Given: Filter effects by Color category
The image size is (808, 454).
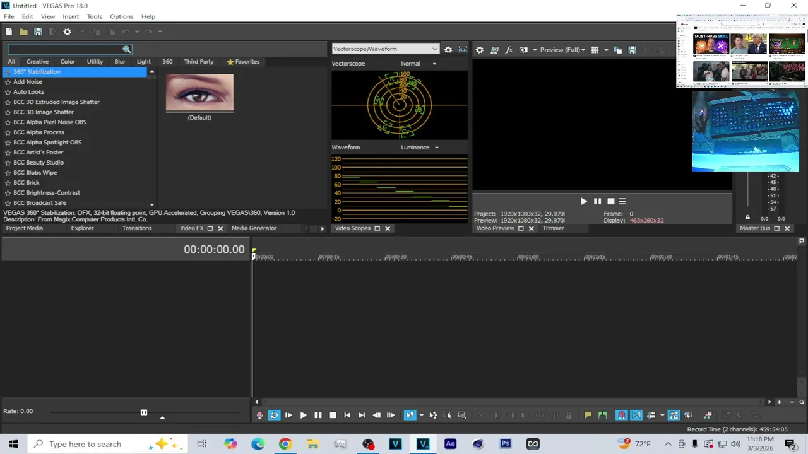Looking at the screenshot, I should coord(68,62).
